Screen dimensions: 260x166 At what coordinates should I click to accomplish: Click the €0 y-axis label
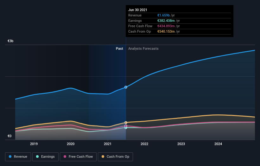[10, 136]
